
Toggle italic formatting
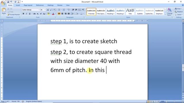(x=26, y=14)
